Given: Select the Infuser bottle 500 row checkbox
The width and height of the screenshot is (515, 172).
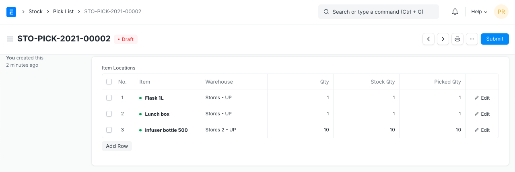Looking at the screenshot, I should [x=109, y=130].
